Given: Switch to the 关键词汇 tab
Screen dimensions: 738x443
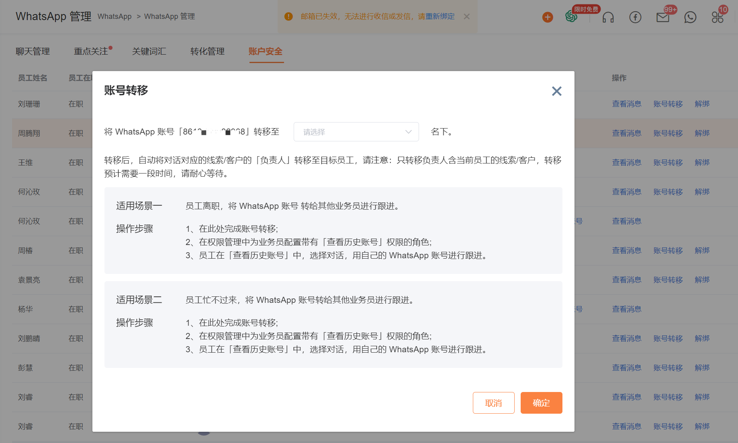Looking at the screenshot, I should [149, 51].
